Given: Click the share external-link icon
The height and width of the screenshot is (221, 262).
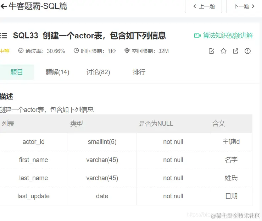Looking at the screenshot, I should click(236, 51).
